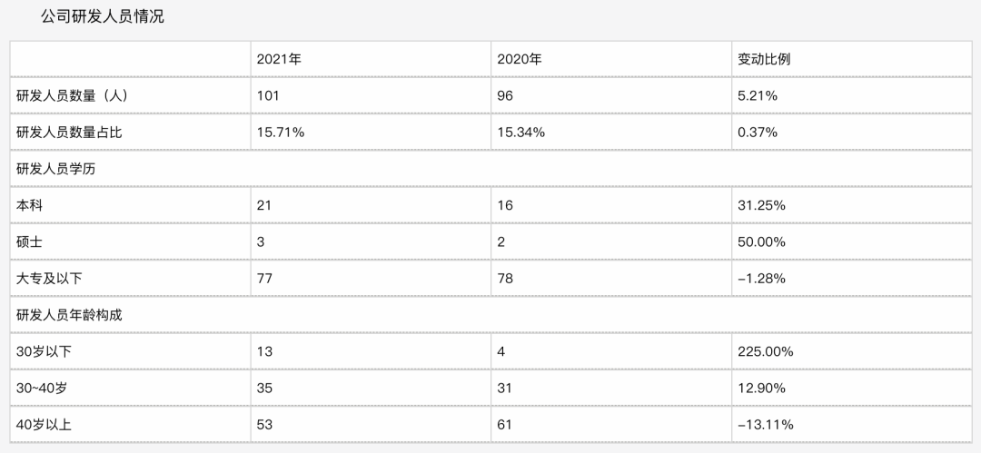Click the 30~40岁 row label
Screen dimensions: 981x453
pos(44,388)
